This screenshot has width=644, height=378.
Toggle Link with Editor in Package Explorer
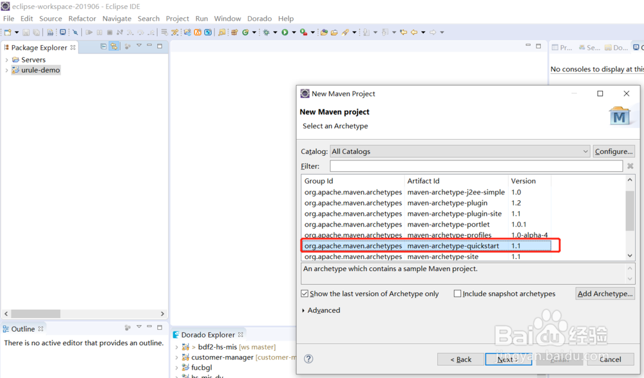[114, 46]
